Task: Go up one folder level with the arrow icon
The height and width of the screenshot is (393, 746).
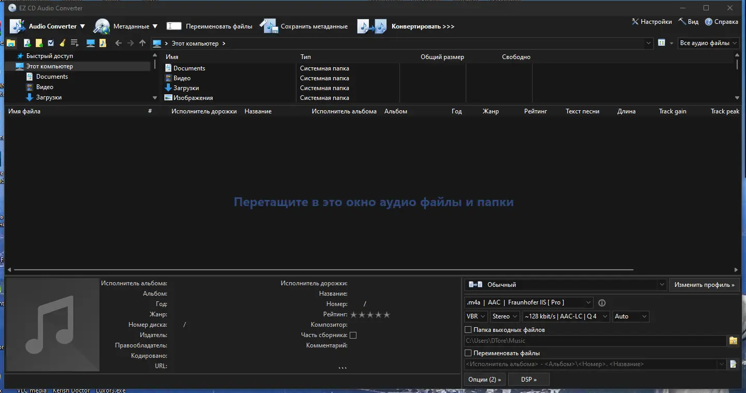Action: 142,43
